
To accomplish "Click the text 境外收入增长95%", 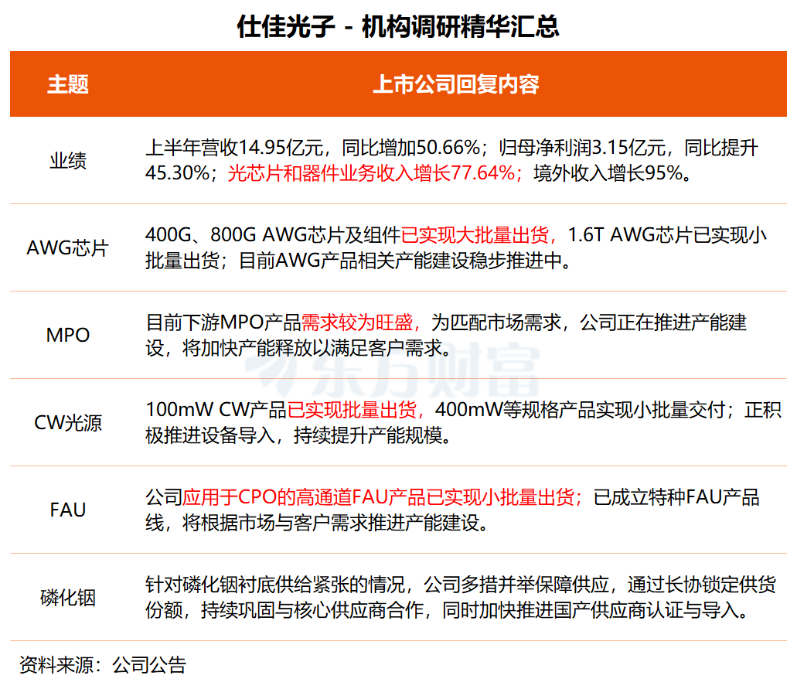I will point(608,173).
